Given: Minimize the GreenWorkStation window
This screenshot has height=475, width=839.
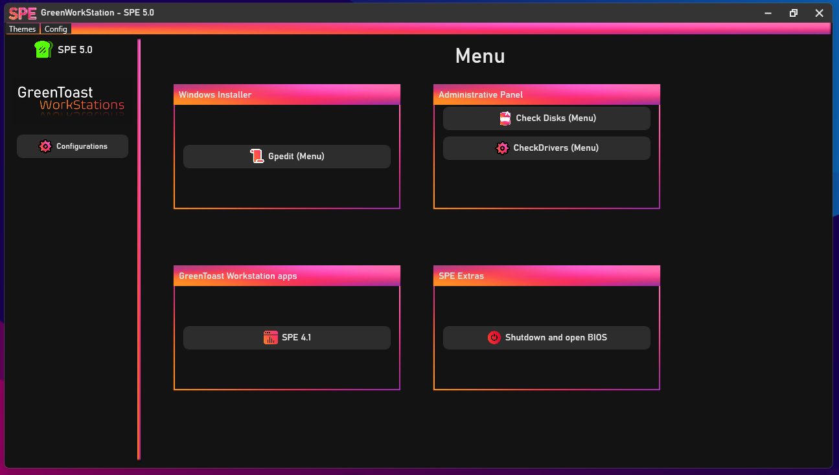Looking at the screenshot, I should coord(768,13).
